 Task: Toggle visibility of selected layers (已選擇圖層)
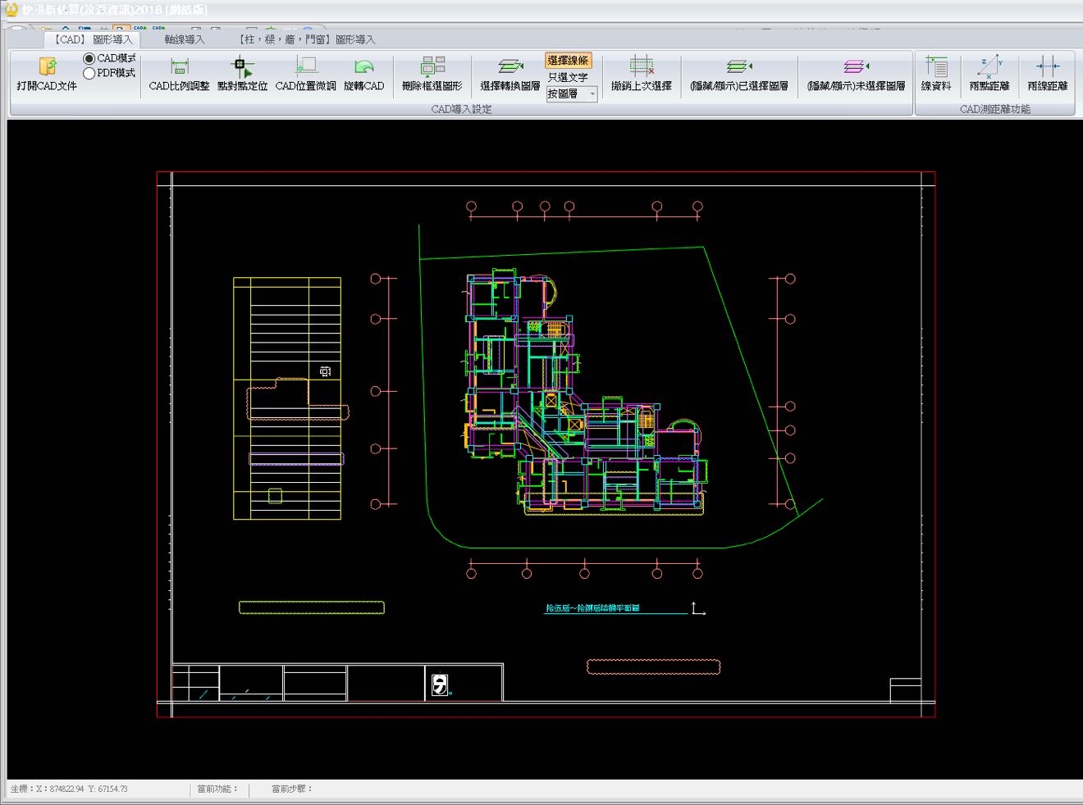(738, 74)
